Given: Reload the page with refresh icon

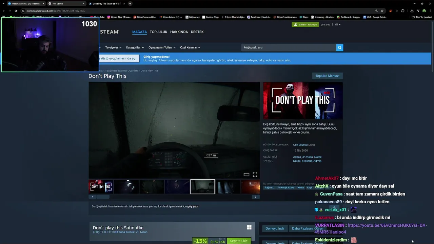Looking at the screenshot, I should 16,11.
